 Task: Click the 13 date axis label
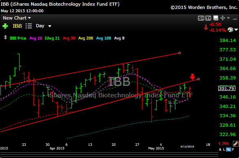click(90, 145)
